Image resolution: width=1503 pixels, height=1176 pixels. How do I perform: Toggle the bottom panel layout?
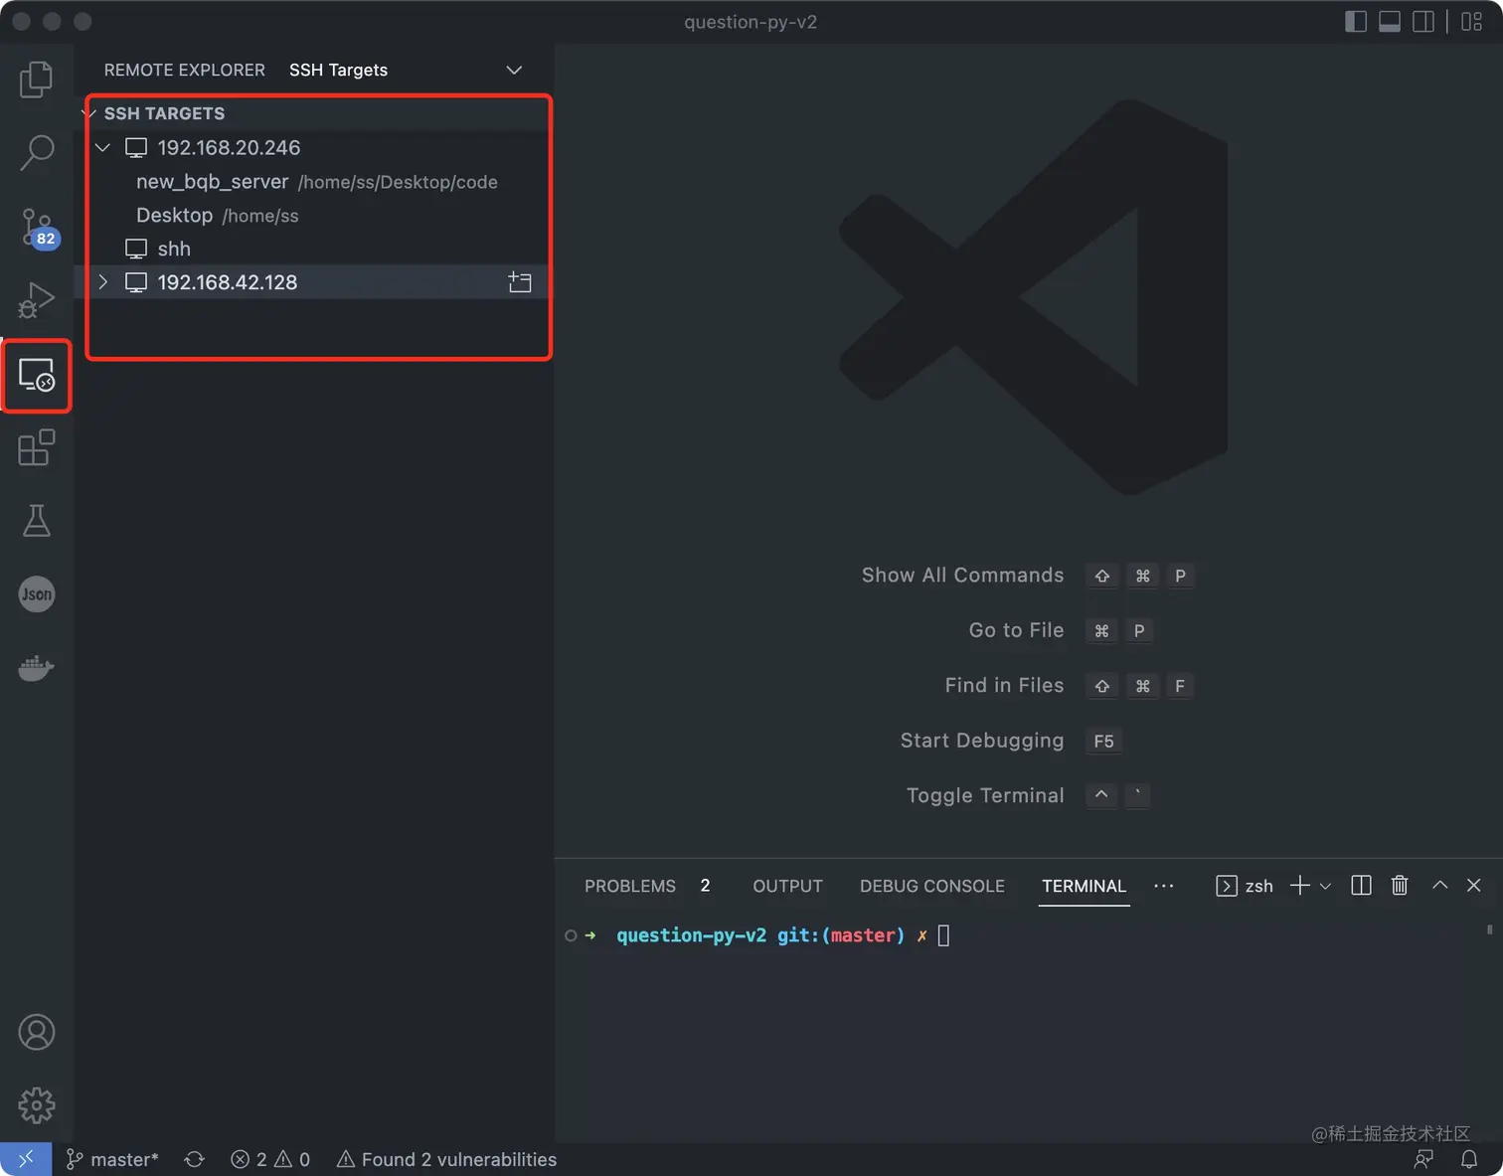tap(1390, 22)
